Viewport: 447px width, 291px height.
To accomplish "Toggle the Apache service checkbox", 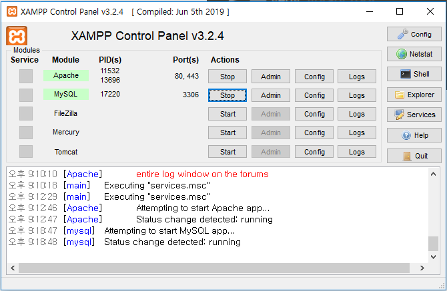I will point(26,76).
